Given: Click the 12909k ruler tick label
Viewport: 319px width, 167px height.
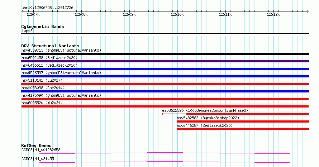Looking at the screenshot, I should [x=129, y=14].
